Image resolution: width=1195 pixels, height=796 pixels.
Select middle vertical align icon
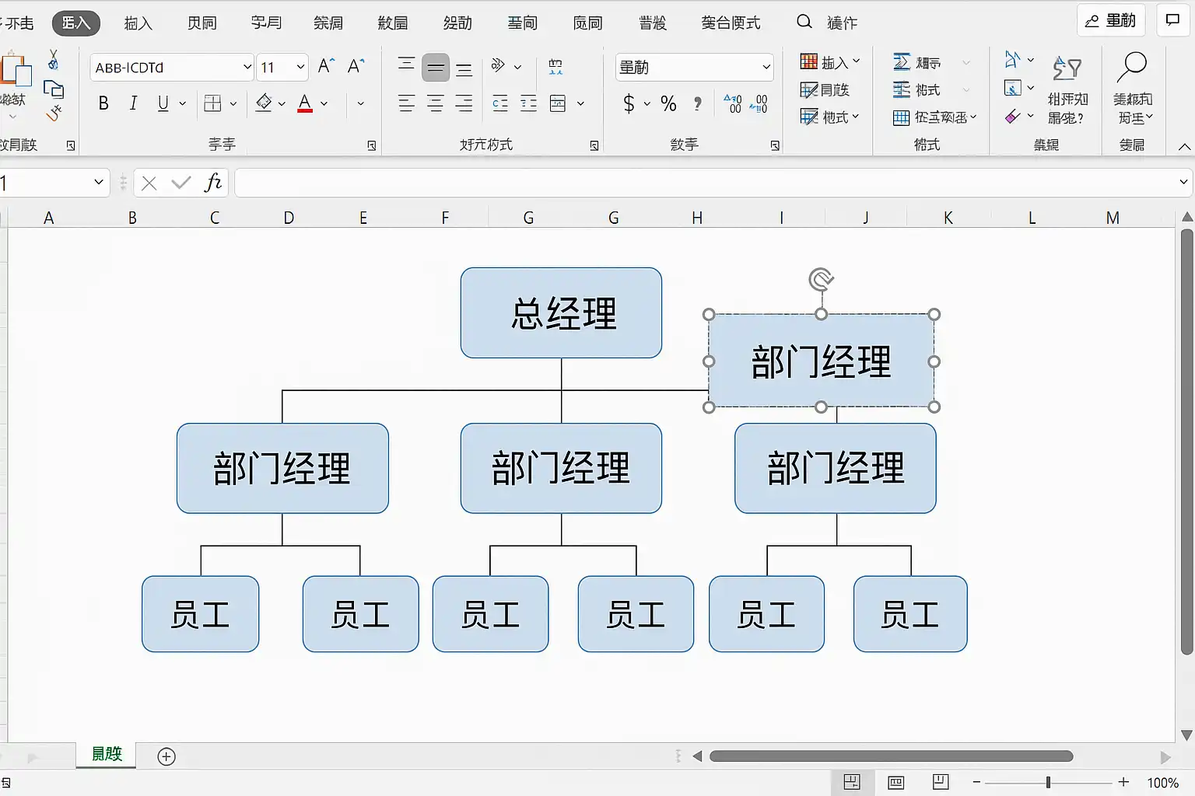(436, 68)
